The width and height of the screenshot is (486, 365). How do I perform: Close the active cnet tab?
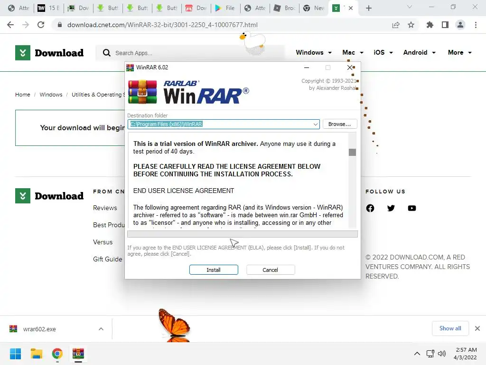[x=351, y=8]
